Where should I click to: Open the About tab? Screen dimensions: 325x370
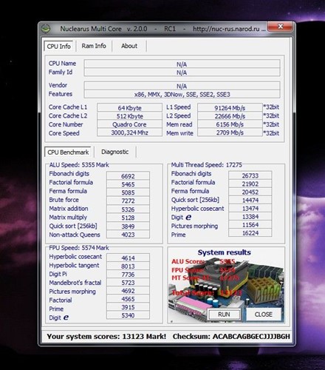129,46
